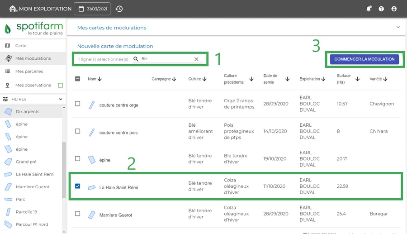The image size is (407, 234).
Task: Click Marniere Guerot table parcel icon
Action: tap(92, 215)
